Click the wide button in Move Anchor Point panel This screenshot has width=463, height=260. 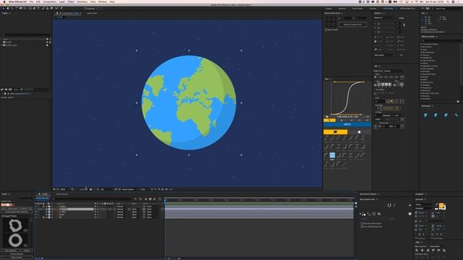(352, 25)
